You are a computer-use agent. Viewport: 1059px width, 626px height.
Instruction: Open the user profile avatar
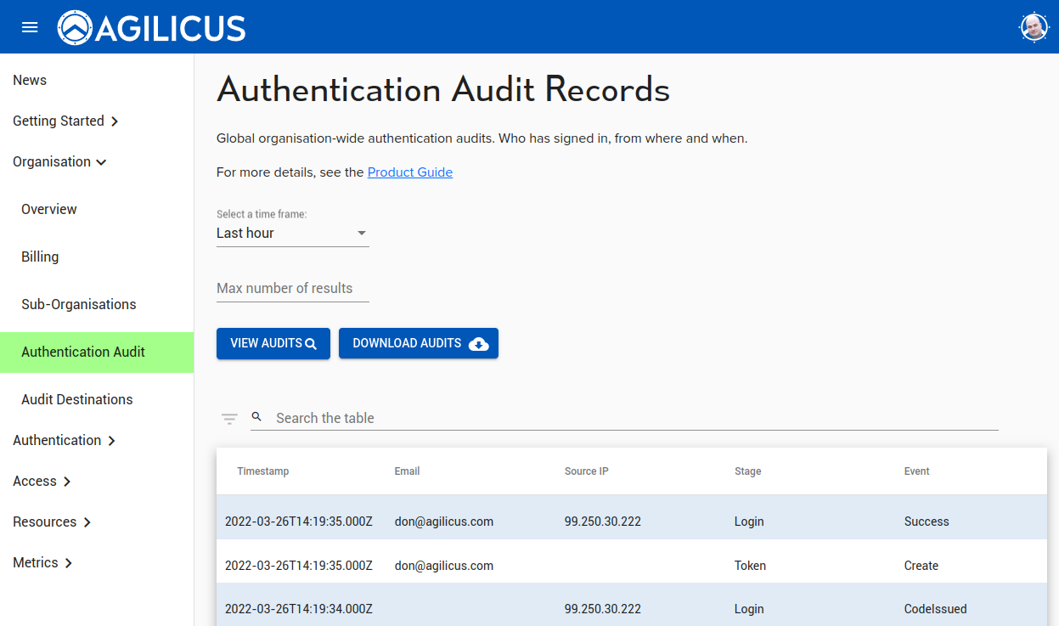(x=1034, y=27)
